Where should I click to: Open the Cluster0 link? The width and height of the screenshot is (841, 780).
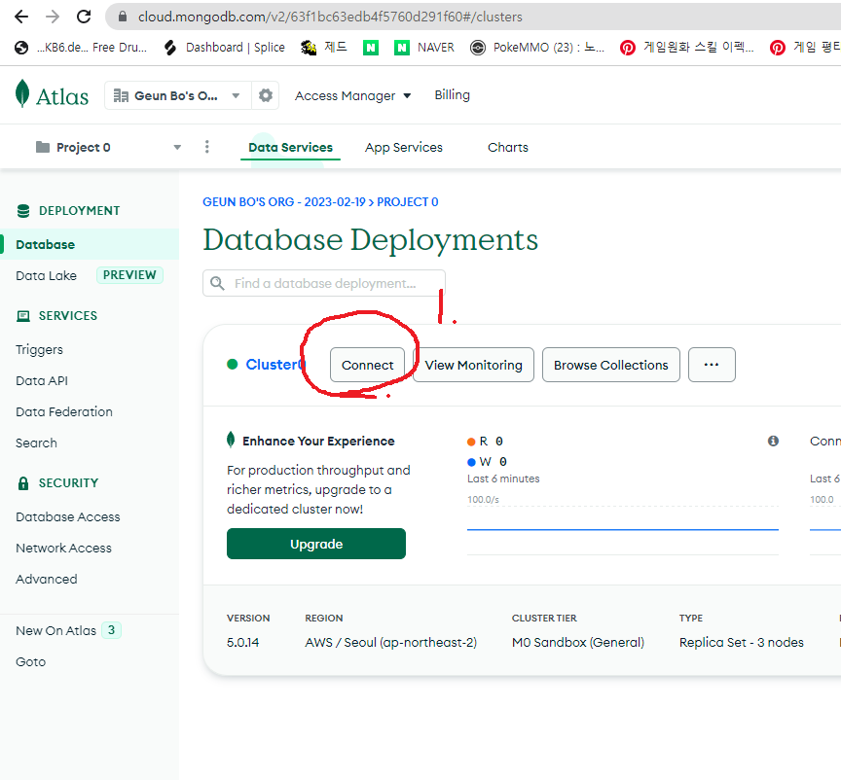pos(274,365)
